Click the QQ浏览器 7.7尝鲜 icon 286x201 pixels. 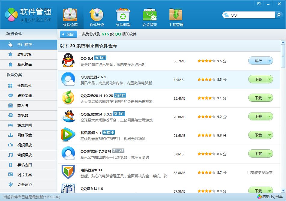point(68,154)
